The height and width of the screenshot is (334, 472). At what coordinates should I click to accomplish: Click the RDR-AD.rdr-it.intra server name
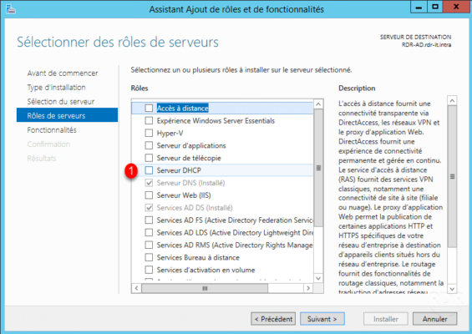[x=426, y=45]
